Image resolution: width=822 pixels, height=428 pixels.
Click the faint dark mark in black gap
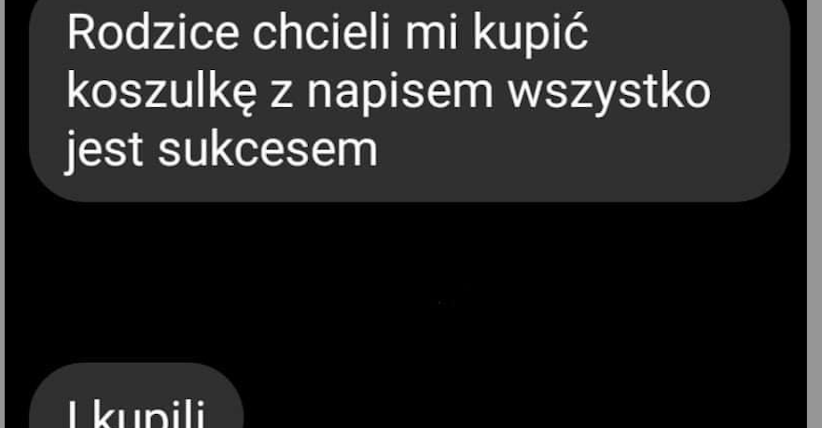tap(443, 303)
